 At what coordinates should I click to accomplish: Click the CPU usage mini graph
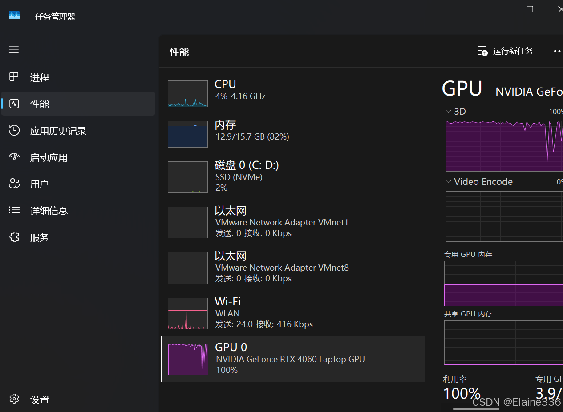click(188, 94)
